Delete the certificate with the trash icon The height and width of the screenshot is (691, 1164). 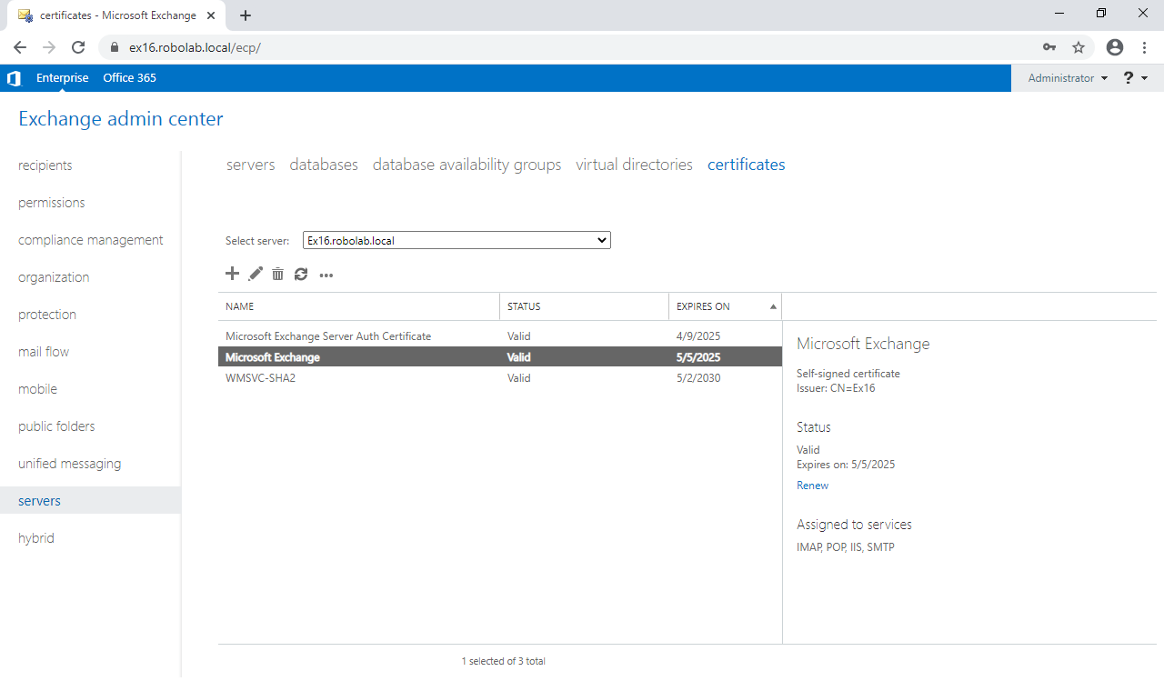278,274
